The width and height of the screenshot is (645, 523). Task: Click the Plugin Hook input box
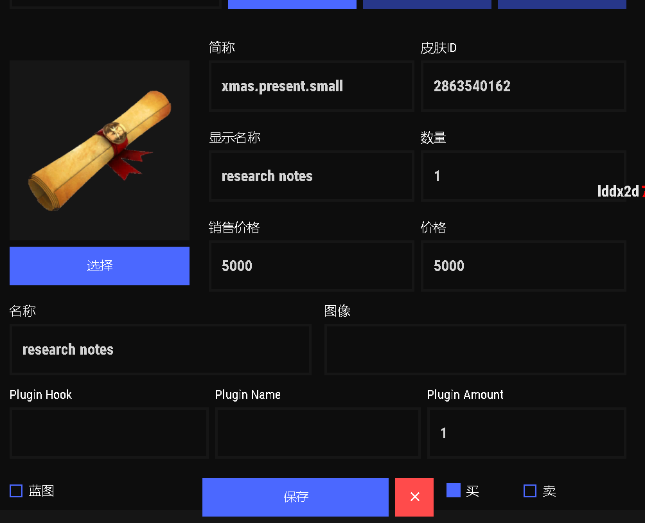click(109, 433)
